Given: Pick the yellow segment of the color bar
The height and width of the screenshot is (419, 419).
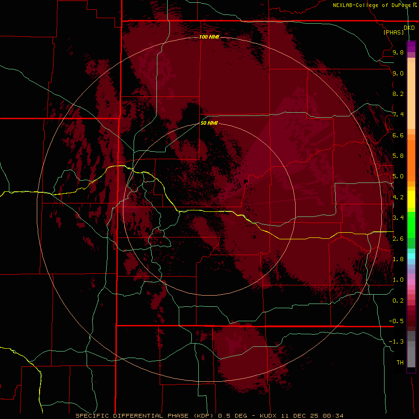Looking at the screenshot, I should tap(411, 199).
